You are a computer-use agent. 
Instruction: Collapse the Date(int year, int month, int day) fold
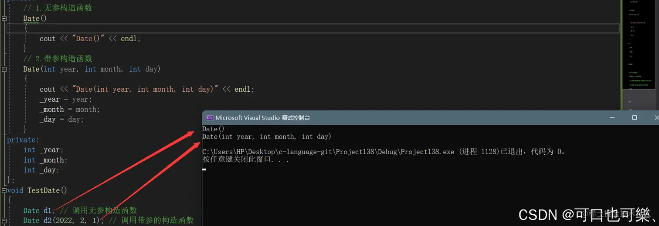pos(4,69)
